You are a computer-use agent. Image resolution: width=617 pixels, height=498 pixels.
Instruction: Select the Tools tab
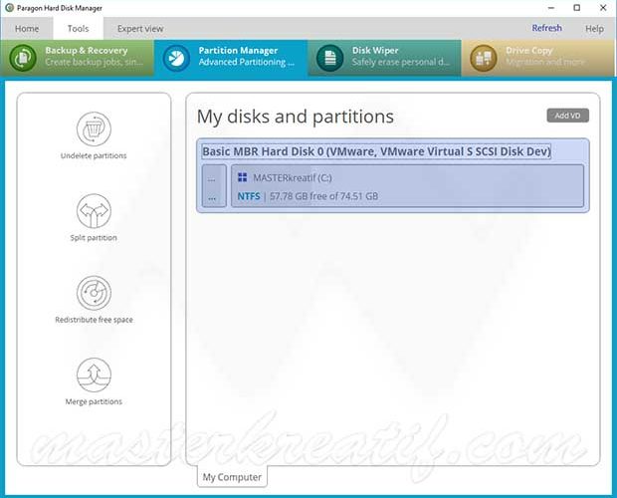(x=78, y=29)
